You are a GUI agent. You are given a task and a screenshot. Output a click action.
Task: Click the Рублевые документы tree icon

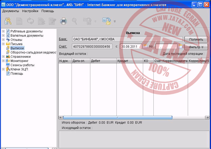[x=8, y=31]
